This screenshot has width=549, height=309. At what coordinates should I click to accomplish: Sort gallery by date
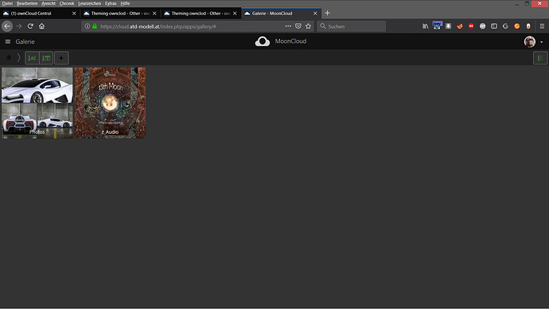pos(46,58)
